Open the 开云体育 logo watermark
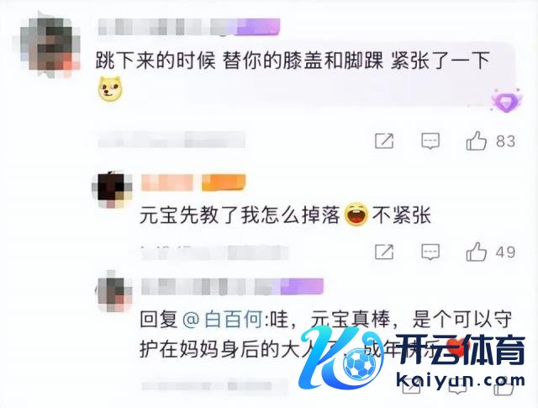The width and height of the screenshot is (538, 408). 412,356
